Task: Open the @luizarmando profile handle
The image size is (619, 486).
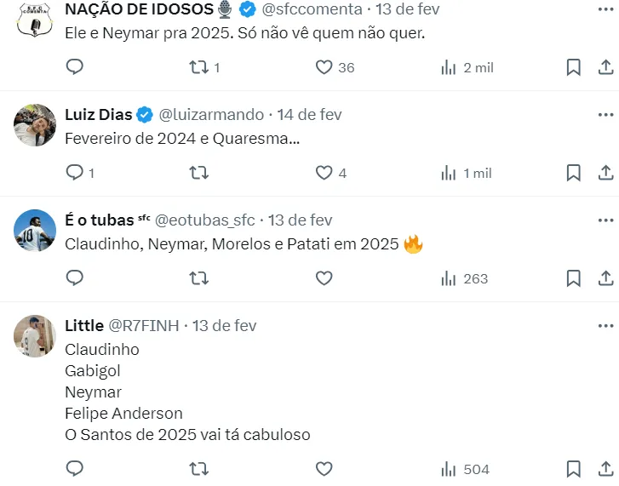Action: coord(211,114)
